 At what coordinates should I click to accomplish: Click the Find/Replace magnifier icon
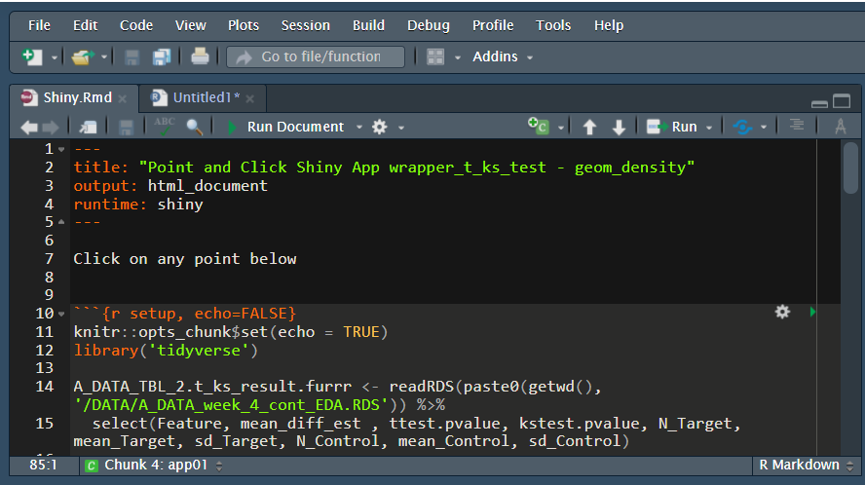coord(194,127)
